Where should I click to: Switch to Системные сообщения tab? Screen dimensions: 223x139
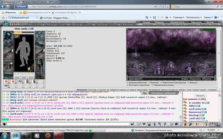(x=164, y=93)
